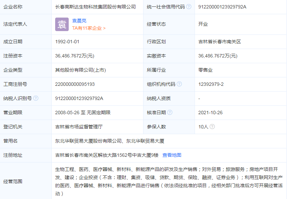Click the 经营范围 business scope paragraph

point(169,181)
